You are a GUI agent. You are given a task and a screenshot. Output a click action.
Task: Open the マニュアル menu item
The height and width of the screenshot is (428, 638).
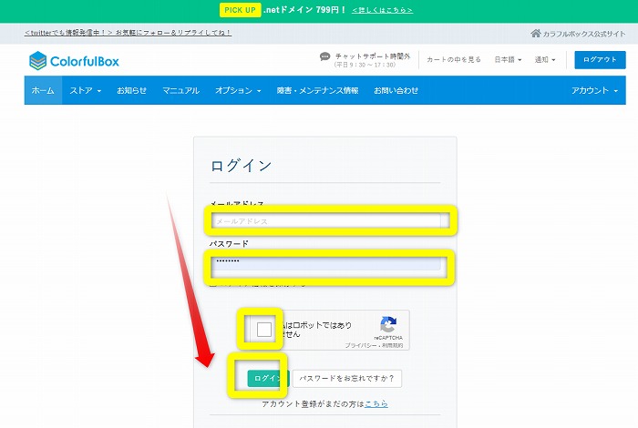[180, 91]
